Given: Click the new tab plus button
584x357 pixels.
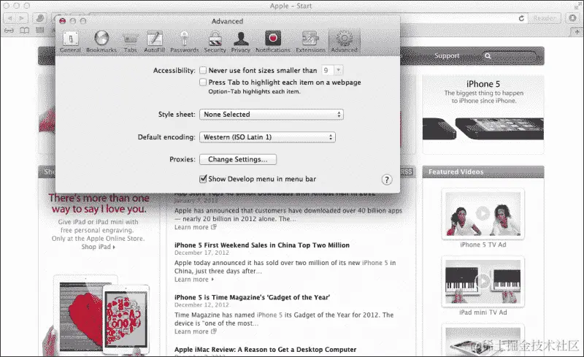Looking at the screenshot, I should pos(577,32).
